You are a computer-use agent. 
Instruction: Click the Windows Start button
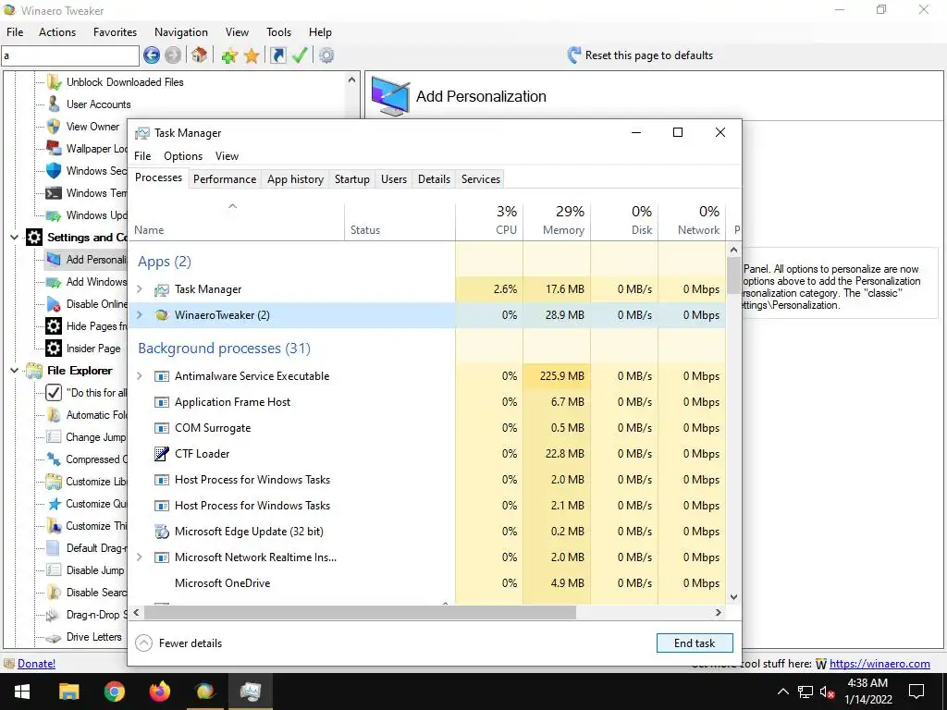coord(22,691)
